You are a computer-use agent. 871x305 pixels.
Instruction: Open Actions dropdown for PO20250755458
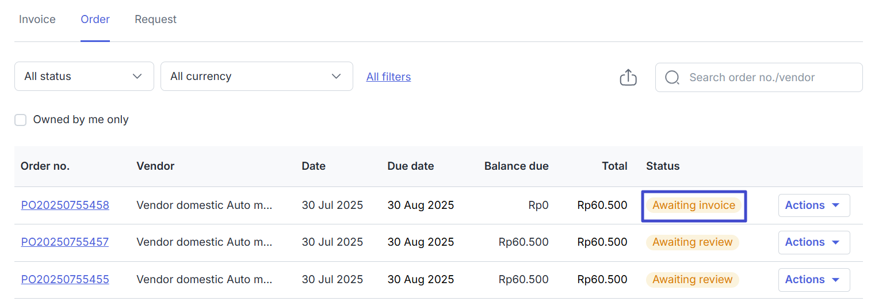[x=813, y=205]
